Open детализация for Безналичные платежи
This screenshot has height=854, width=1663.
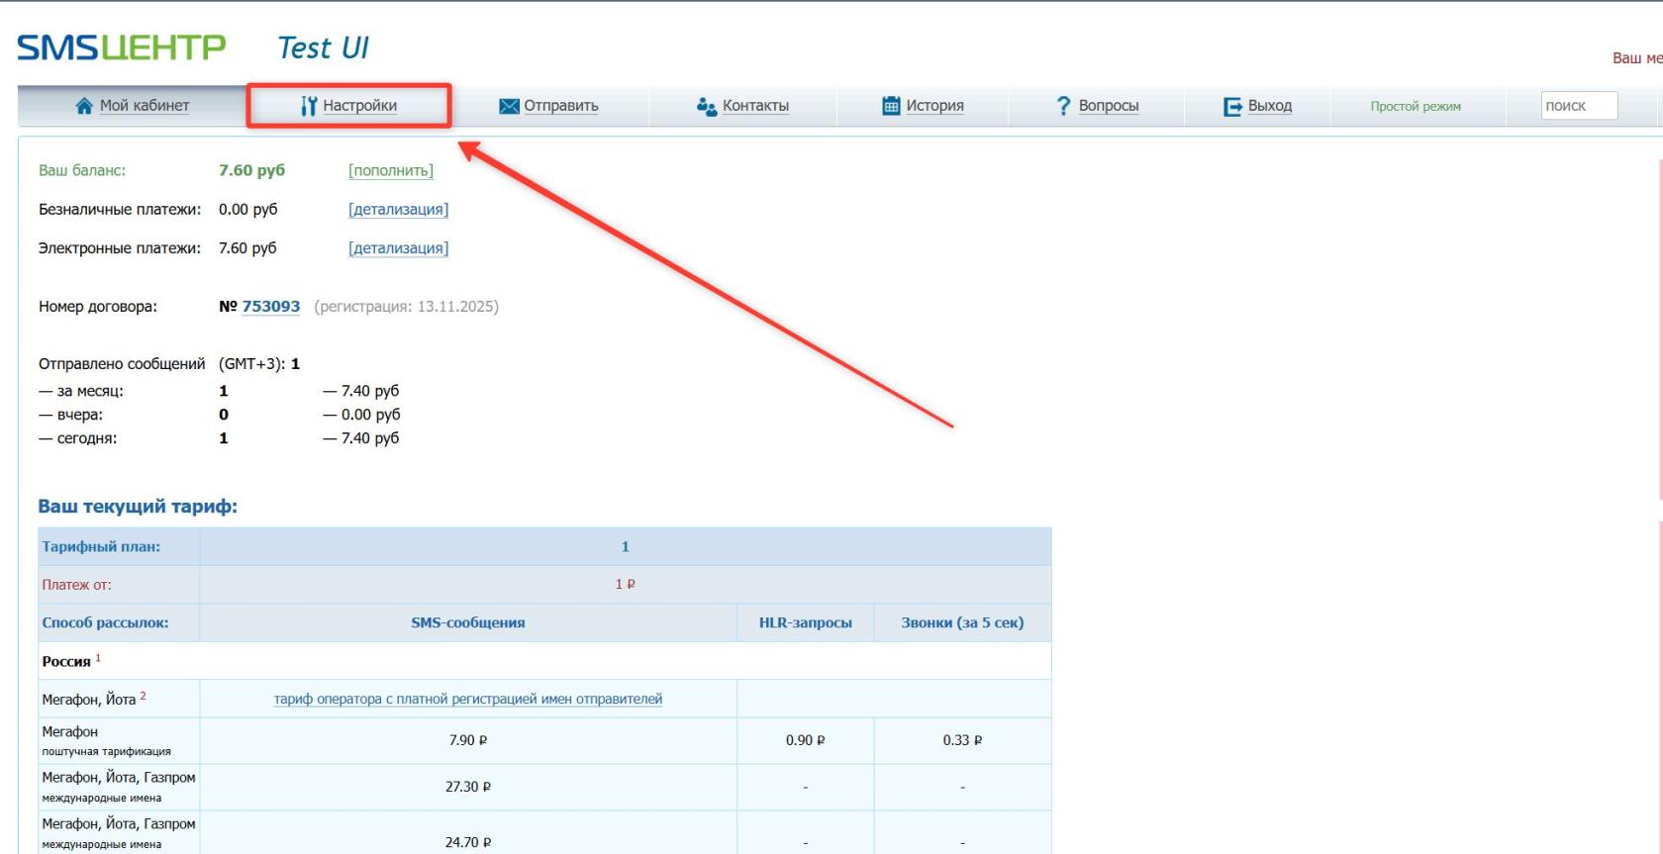[x=398, y=210]
